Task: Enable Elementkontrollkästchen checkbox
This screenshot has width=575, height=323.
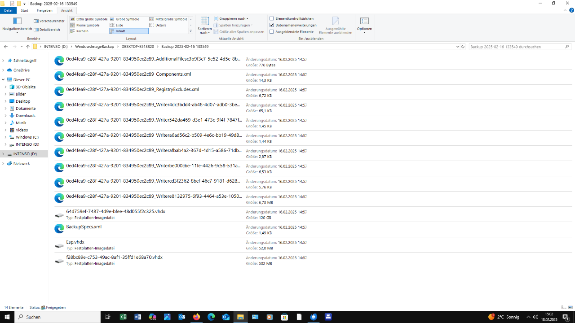Action: coord(272,18)
